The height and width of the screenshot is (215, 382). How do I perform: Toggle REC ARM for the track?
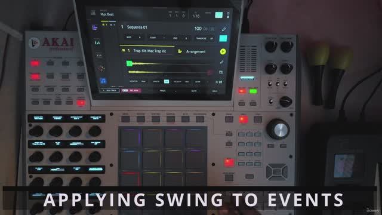(x=131, y=90)
